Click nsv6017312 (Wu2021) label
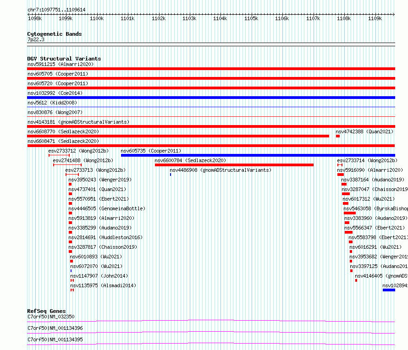This screenshot has width=408, height=350. pos(369,199)
